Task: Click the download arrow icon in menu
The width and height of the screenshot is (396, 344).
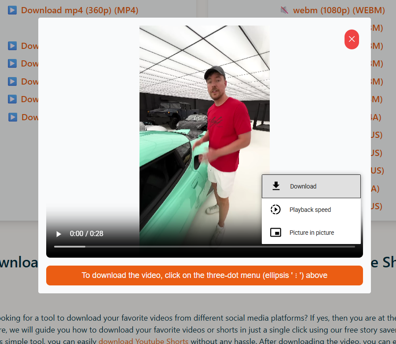Action: coord(276,186)
